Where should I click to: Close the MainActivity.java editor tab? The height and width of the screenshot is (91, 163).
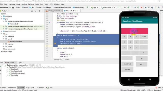[x=79, y=11]
